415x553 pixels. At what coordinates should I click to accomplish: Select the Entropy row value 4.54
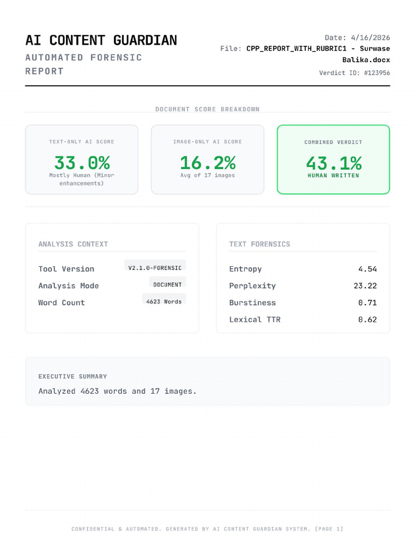(367, 269)
